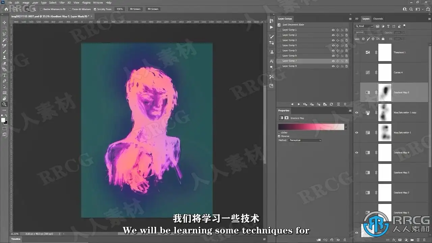Open the Kind filter dropdown
This screenshot has width=432, height=243.
click(364, 26)
